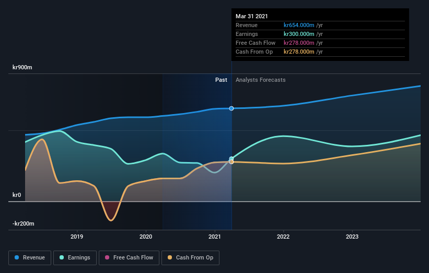This screenshot has width=429, height=273.
Task: Click the Past section label
Action: [221, 80]
